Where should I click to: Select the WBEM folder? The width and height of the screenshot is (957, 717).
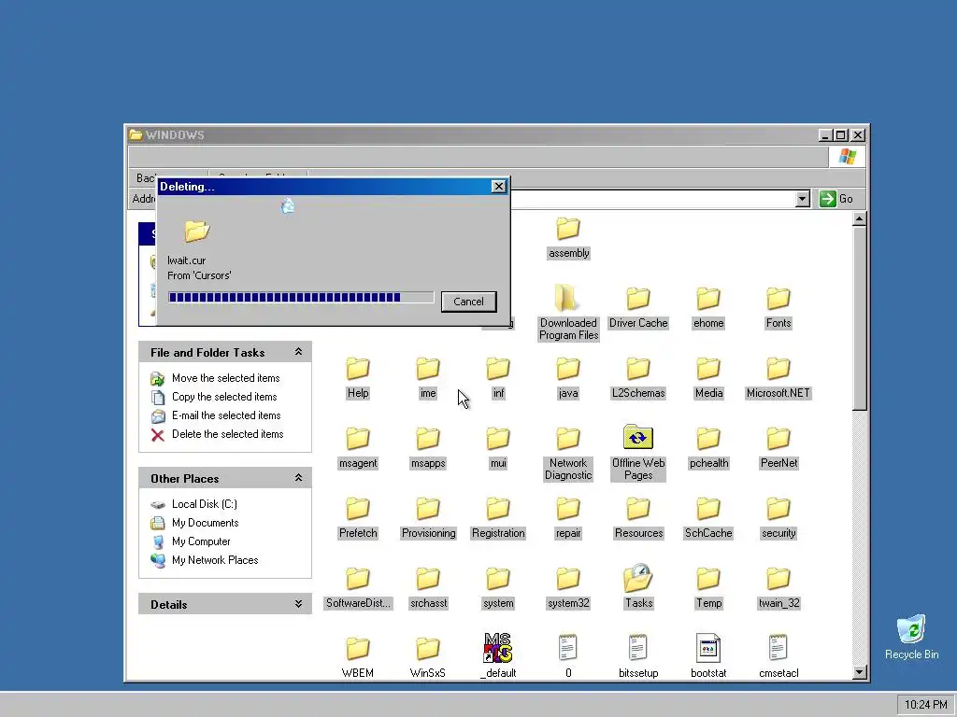[358, 657]
